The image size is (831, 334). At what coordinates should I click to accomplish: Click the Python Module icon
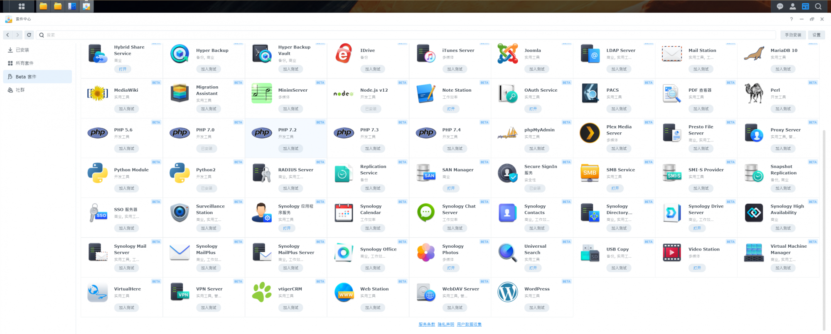click(x=98, y=173)
